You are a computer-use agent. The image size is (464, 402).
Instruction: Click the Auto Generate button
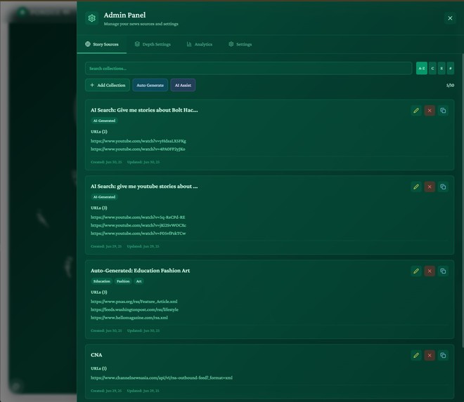click(x=150, y=85)
